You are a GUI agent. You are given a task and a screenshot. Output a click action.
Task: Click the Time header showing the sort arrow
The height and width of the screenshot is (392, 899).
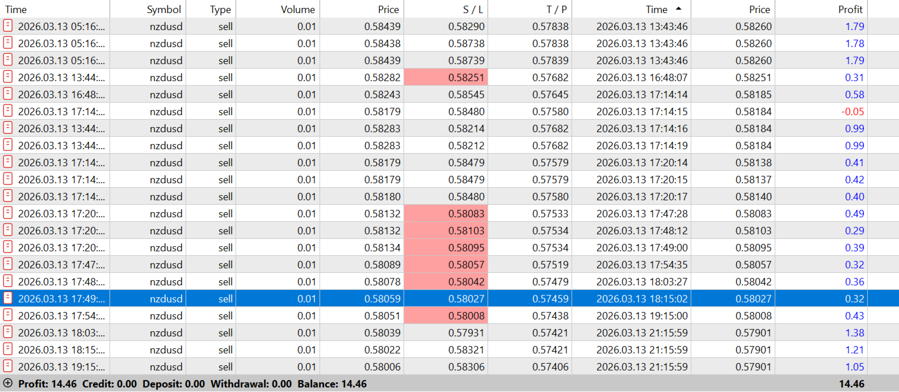click(631, 9)
